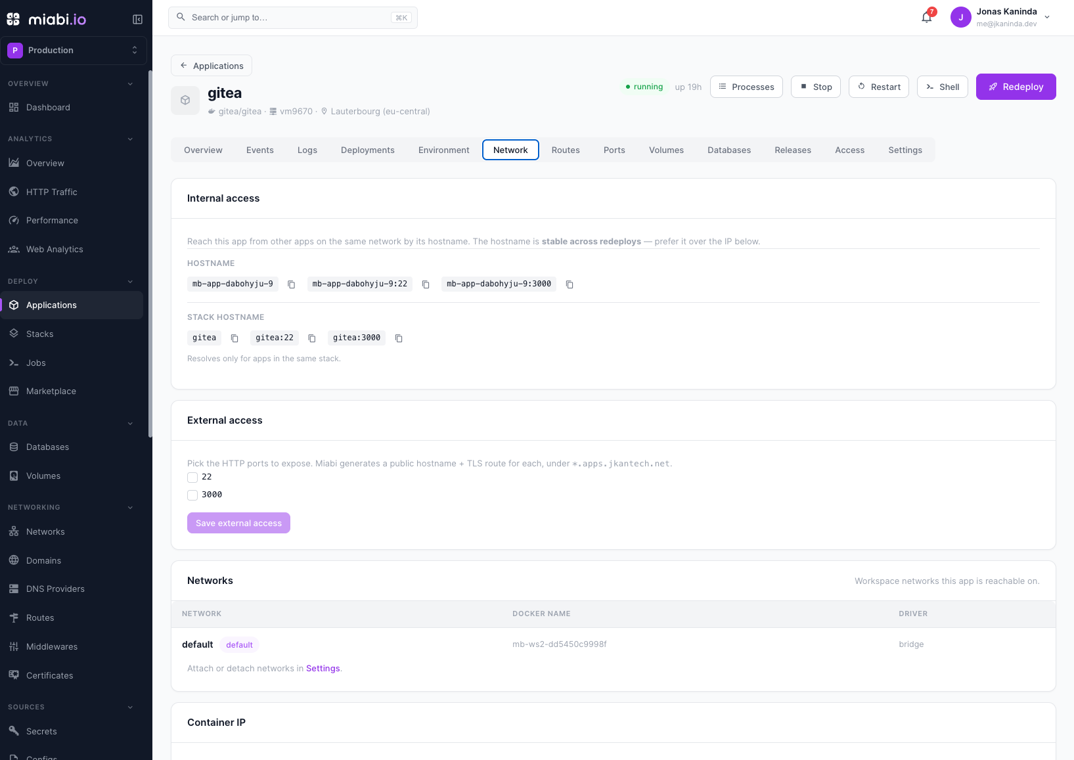Open the Marketplace

tap(72, 391)
